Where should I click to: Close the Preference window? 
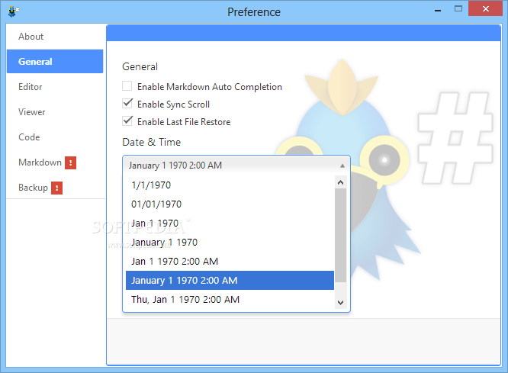click(x=485, y=9)
